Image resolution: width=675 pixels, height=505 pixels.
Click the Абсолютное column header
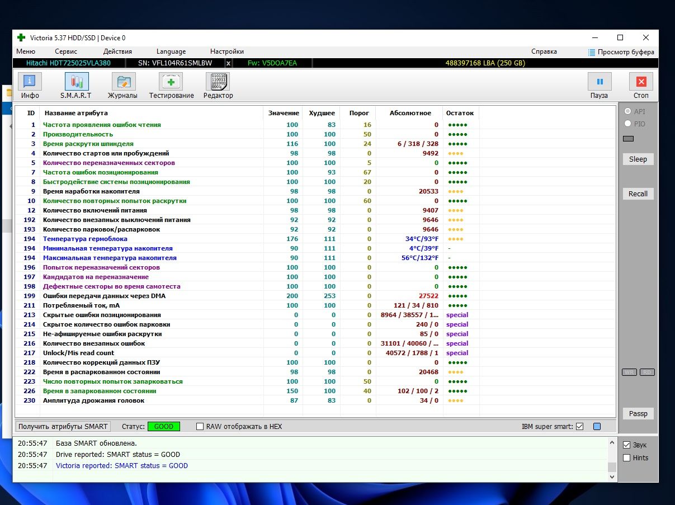coord(410,113)
